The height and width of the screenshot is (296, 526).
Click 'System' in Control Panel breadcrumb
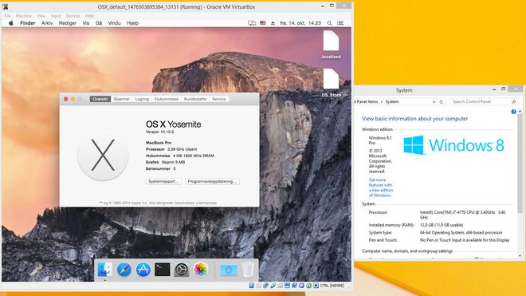tap(392, 101)
